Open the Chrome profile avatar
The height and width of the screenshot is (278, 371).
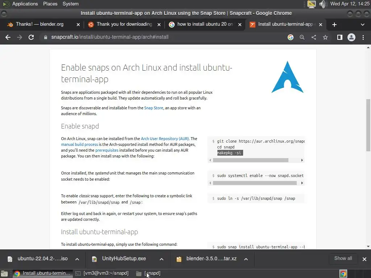pyautogui.click(x=351, y=37)
